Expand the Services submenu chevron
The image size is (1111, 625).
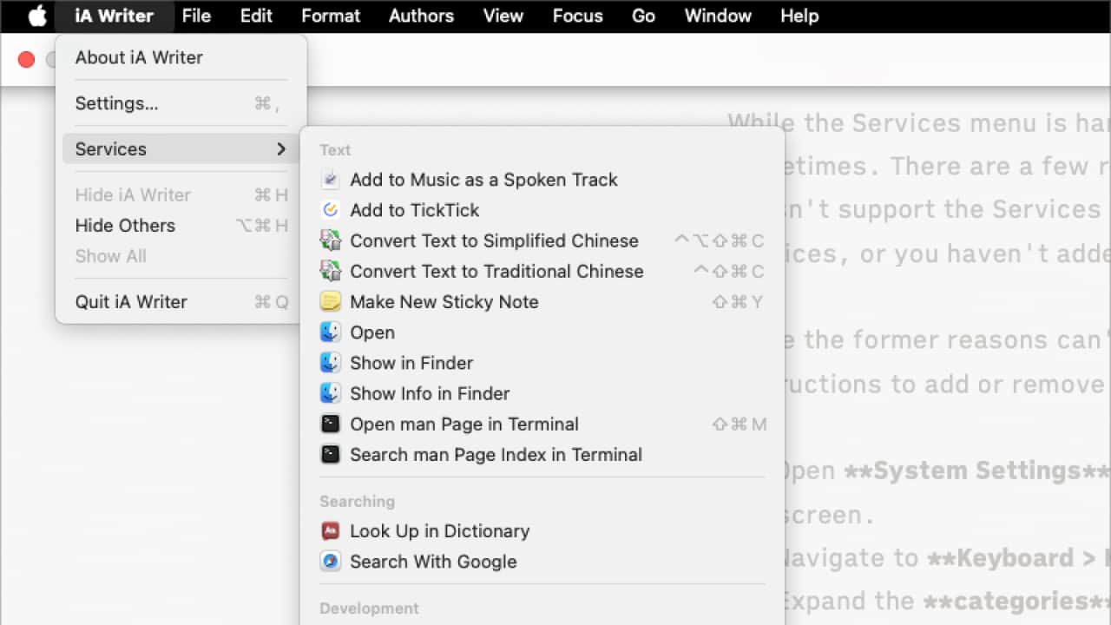(281, 148)
